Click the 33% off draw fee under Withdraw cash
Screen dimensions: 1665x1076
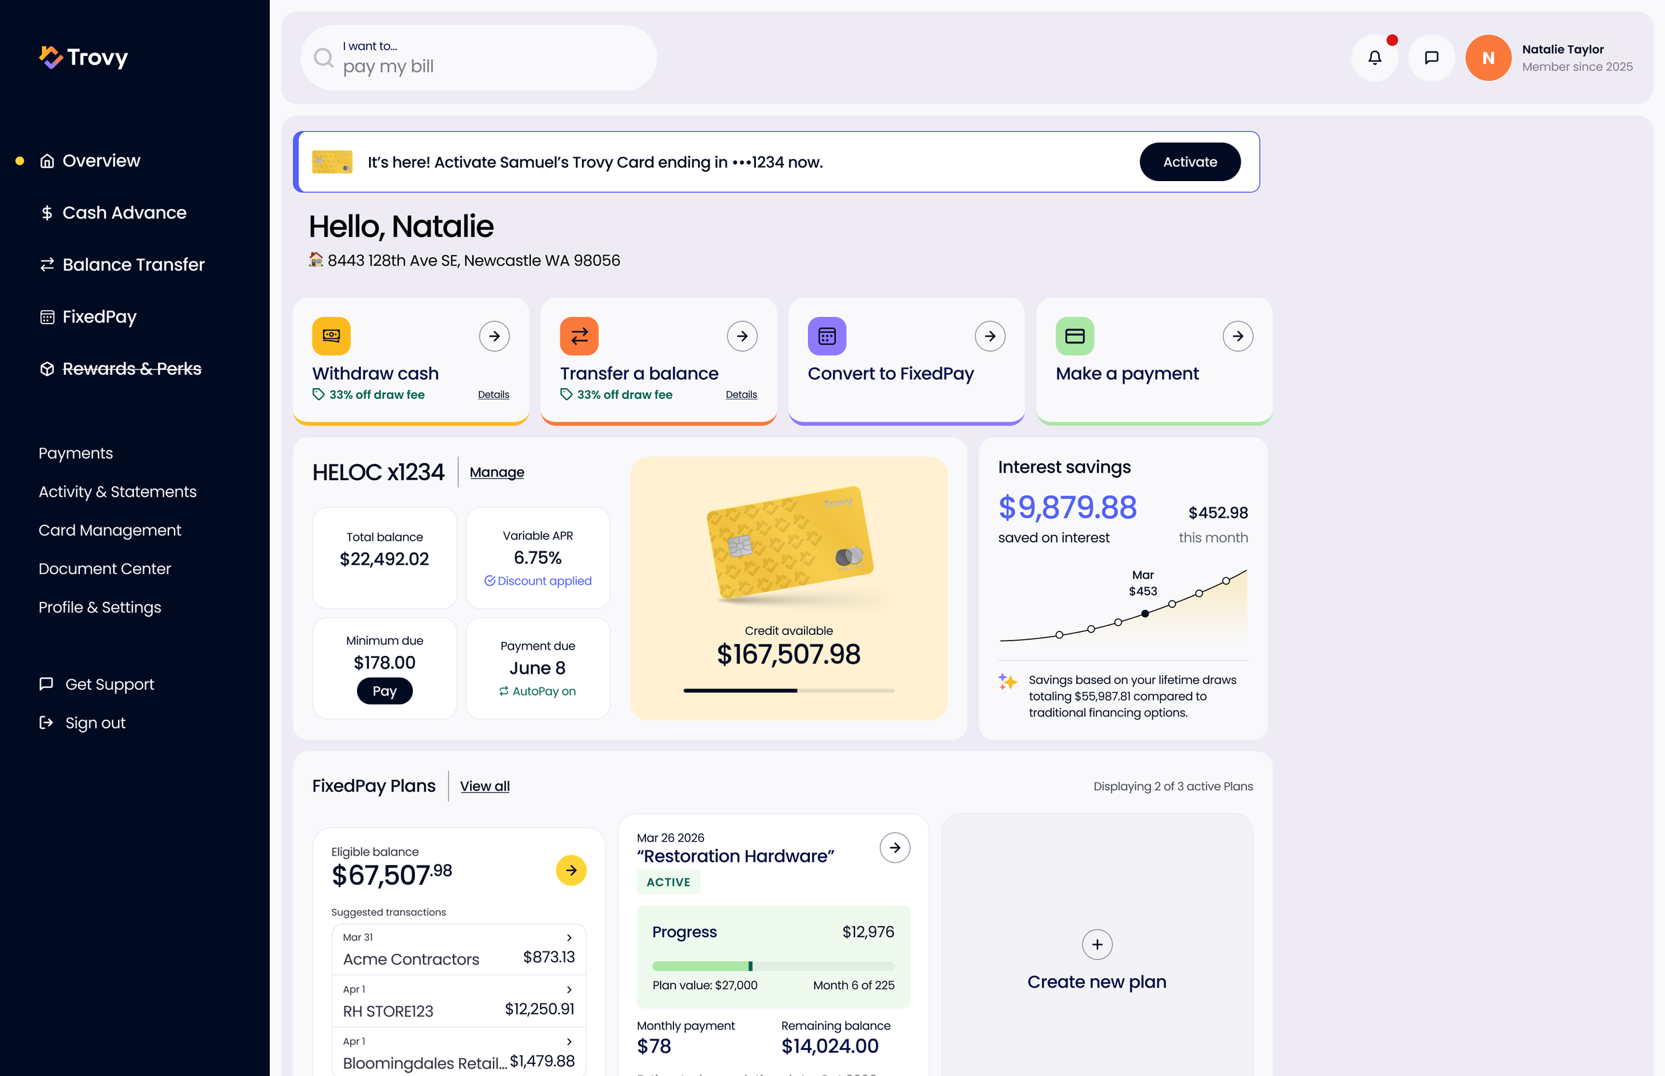(x=368, y=395)
